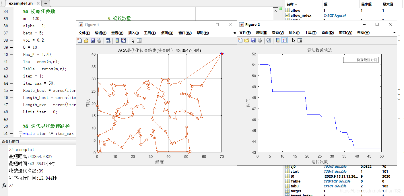Open 帮助(H) menu in Figure 2

[363, 33]
